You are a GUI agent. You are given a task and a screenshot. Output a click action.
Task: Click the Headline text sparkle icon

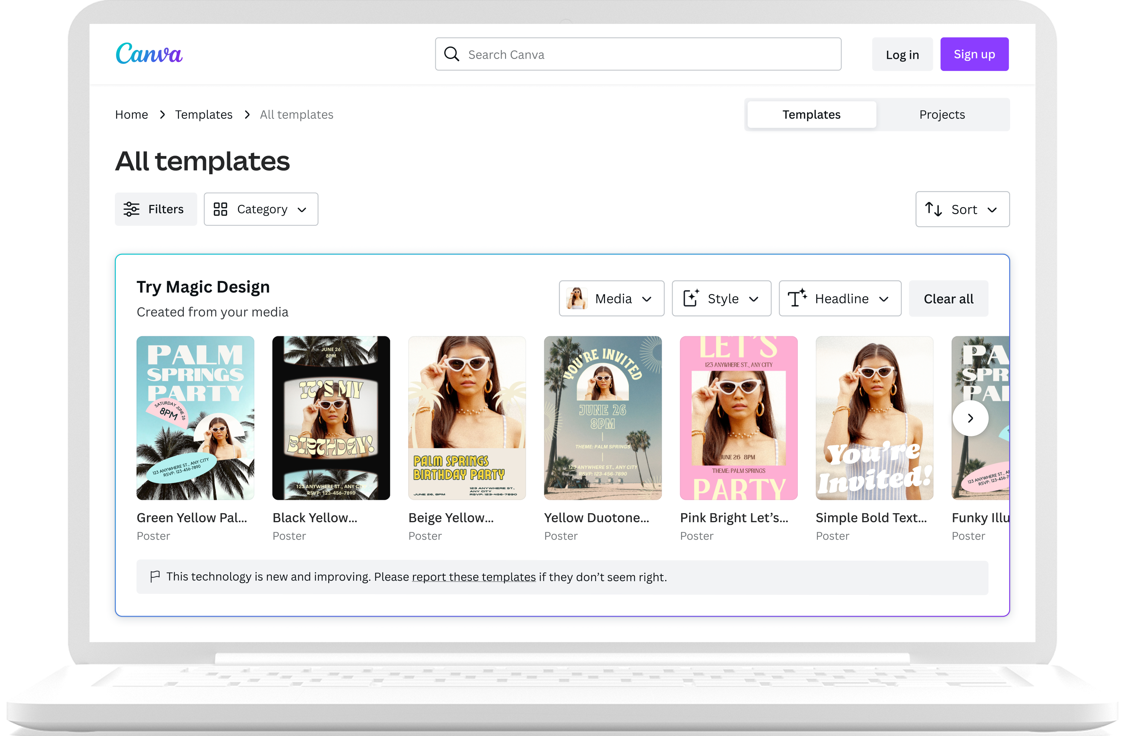click(797, 299)
